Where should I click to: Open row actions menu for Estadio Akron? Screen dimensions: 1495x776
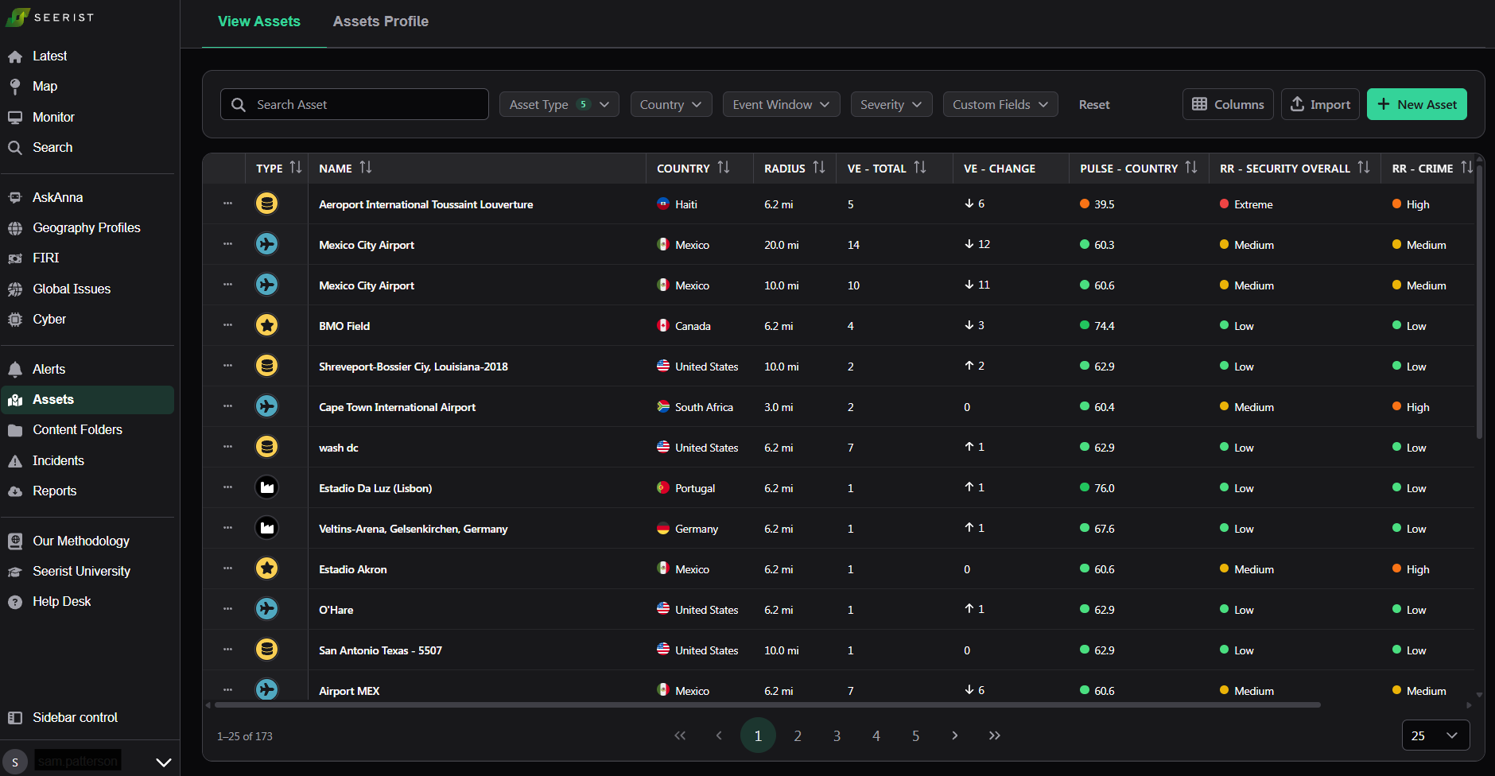[x=228, y=568]
